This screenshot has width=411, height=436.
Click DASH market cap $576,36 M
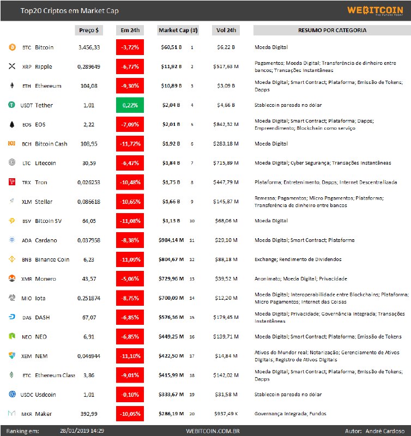tap(171, 317)
